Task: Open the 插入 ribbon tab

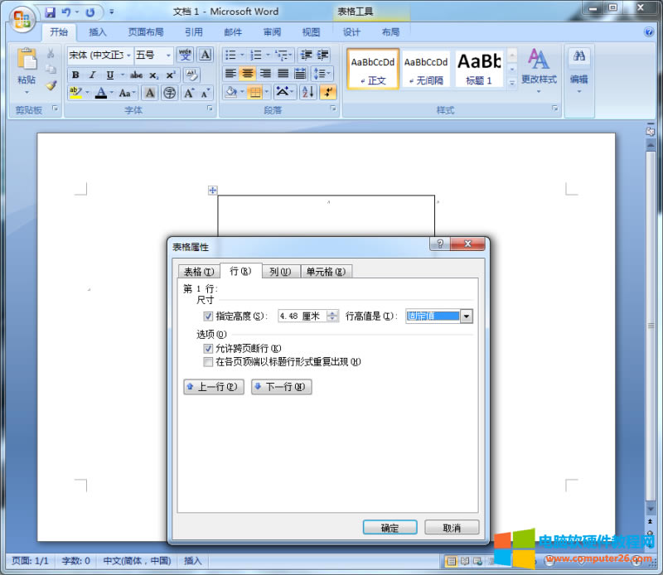Action: point(97,31)
